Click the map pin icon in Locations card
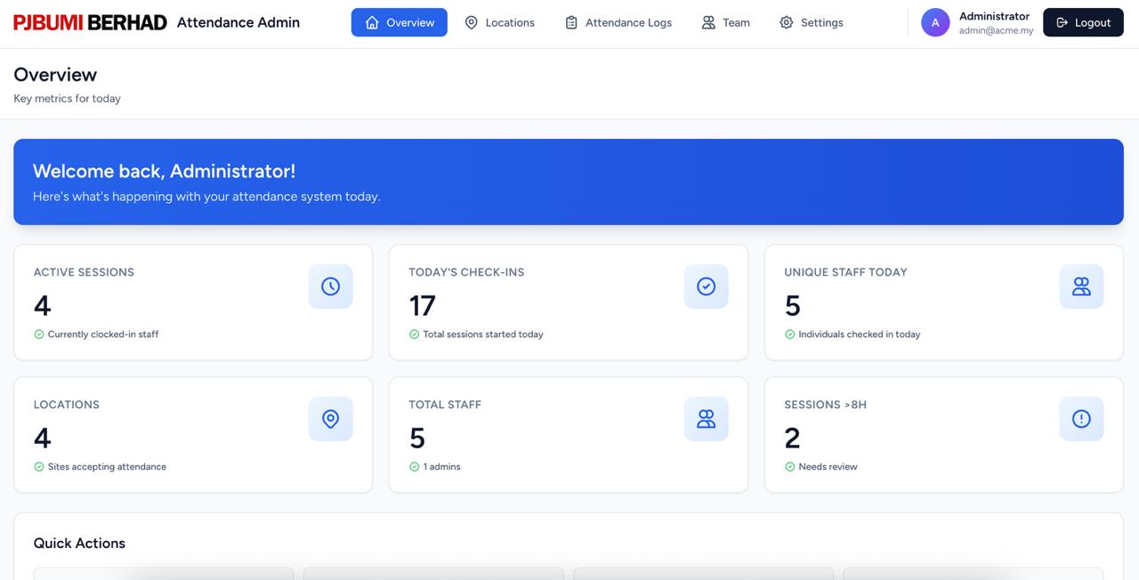1139x580 pixels. click(330, 419)
